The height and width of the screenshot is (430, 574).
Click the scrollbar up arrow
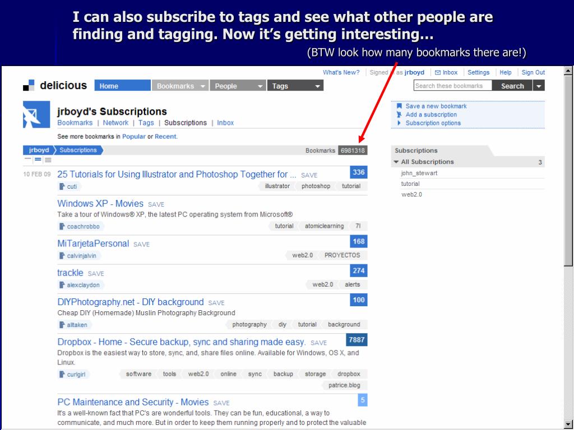(x=568, y=71)
